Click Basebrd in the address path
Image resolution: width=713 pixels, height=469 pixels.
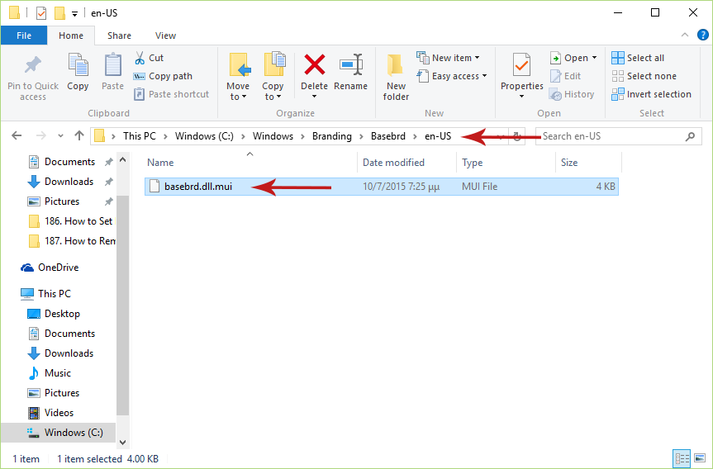(387, 136)
